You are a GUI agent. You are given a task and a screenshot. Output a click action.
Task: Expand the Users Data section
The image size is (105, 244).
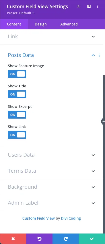point(51,155)
